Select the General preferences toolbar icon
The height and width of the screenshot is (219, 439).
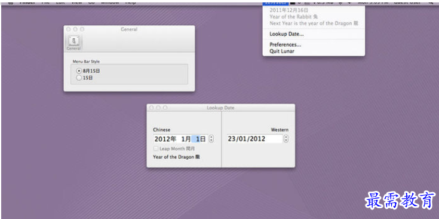[74, 43]
